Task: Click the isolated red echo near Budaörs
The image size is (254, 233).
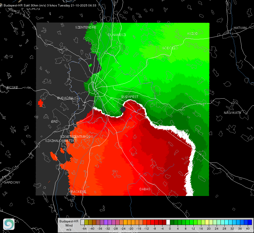Action: 40,103
